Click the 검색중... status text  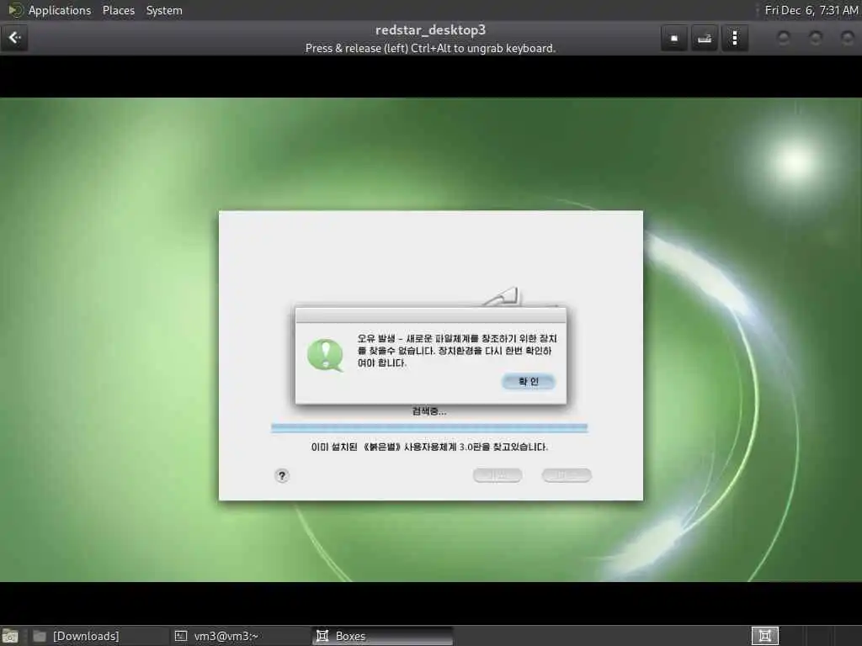[428, 410]
